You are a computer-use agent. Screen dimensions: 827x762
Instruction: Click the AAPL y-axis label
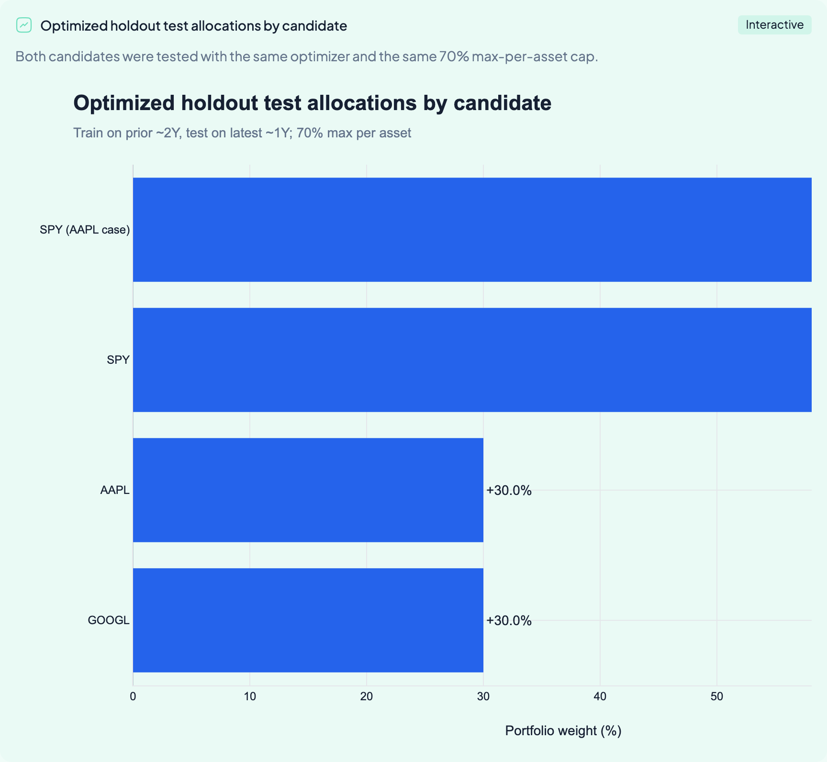115,490
